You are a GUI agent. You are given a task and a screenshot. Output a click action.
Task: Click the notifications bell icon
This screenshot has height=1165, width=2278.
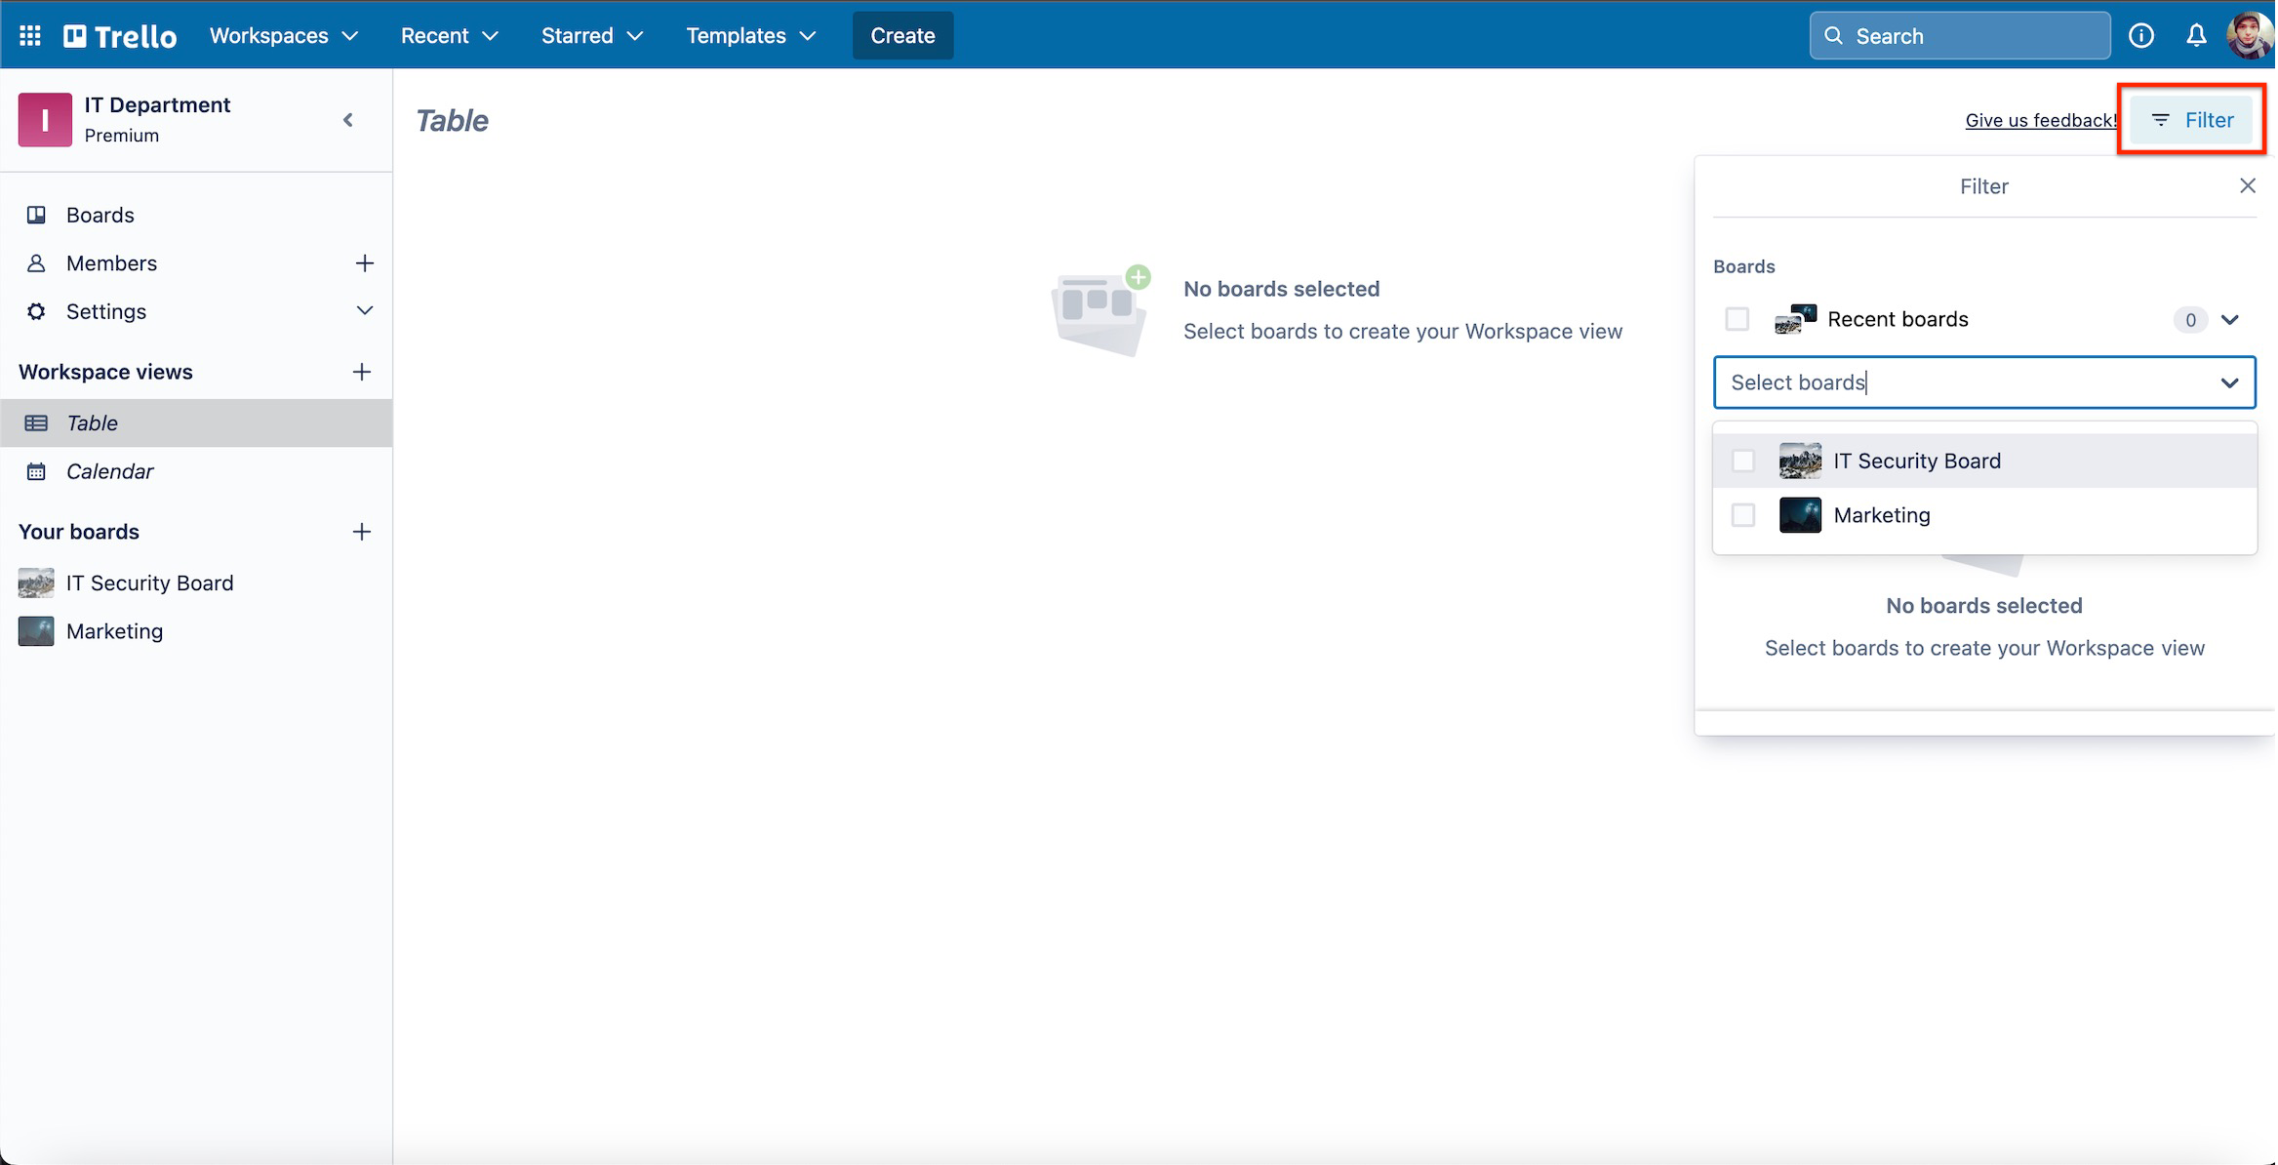click(x=2196, y=33)
